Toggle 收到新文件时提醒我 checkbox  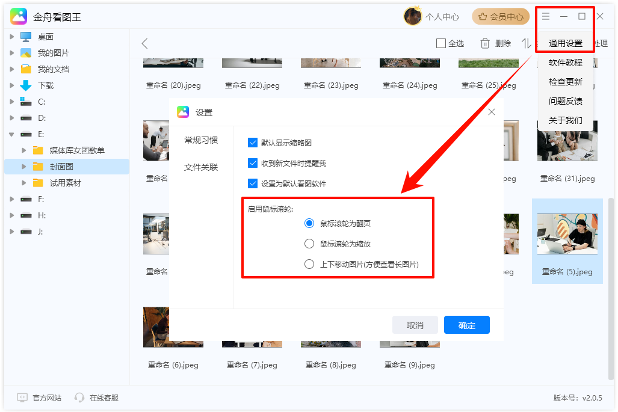pos(253,163)
